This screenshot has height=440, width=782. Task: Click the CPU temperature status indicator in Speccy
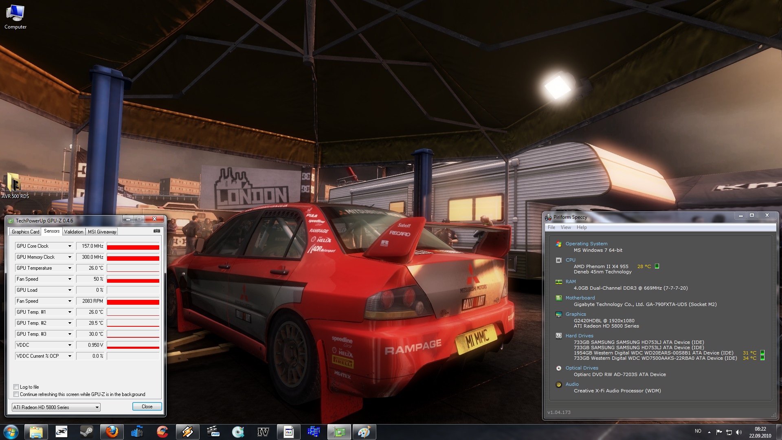point(657,266)
